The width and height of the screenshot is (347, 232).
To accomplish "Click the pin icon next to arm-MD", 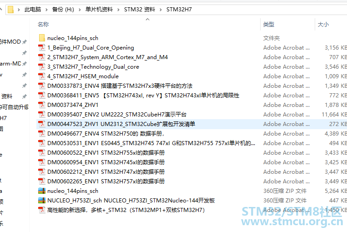I will pos(25,64).
